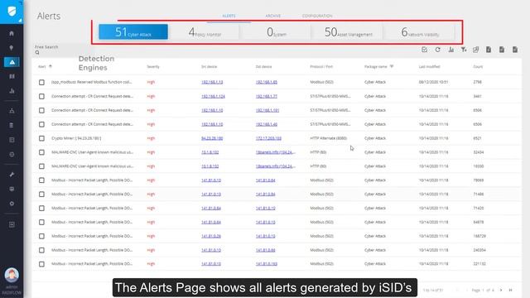The height and width of the screenshot is (298, 530).
Task: Open the network topology icon in sidebar
Action: pyautogui.click(x=12, y=111)
